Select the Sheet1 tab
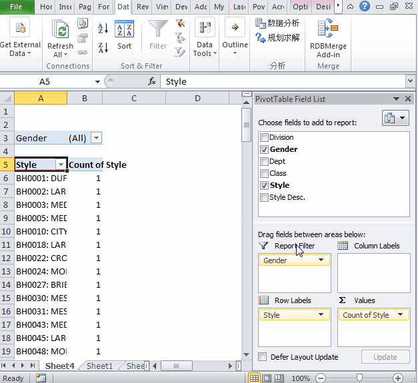Screen dimensions: 418x383 100,366
